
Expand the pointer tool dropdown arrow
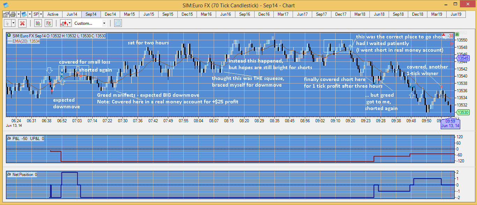[x=13, y=23]
